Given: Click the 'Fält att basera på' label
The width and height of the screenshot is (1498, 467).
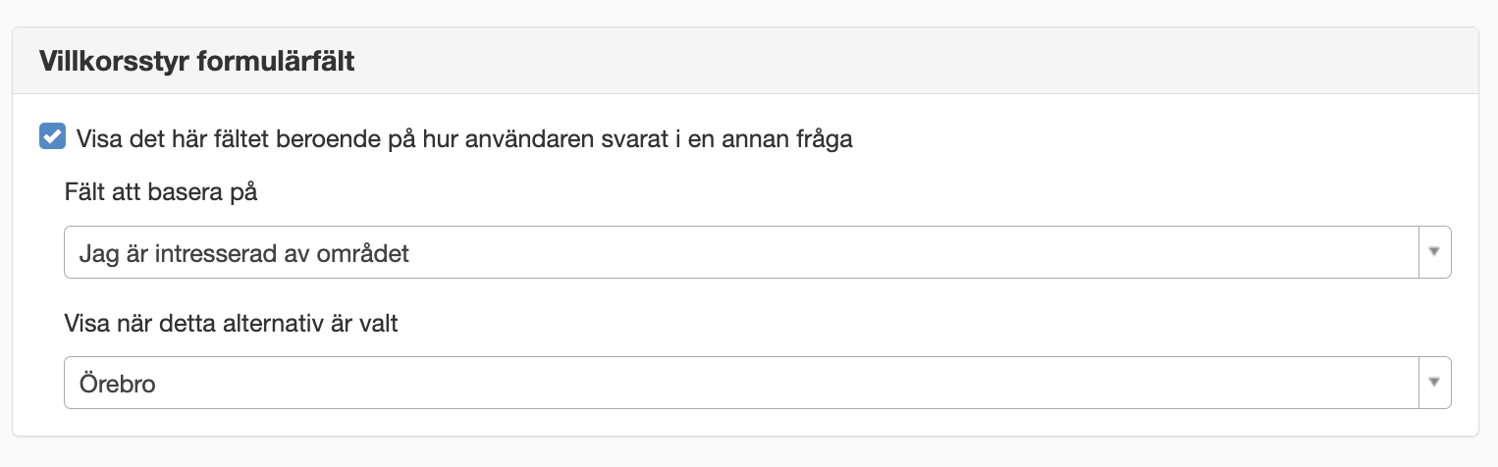Looking at the screenshot, I should pyautogui.click(x=161, y=193).
